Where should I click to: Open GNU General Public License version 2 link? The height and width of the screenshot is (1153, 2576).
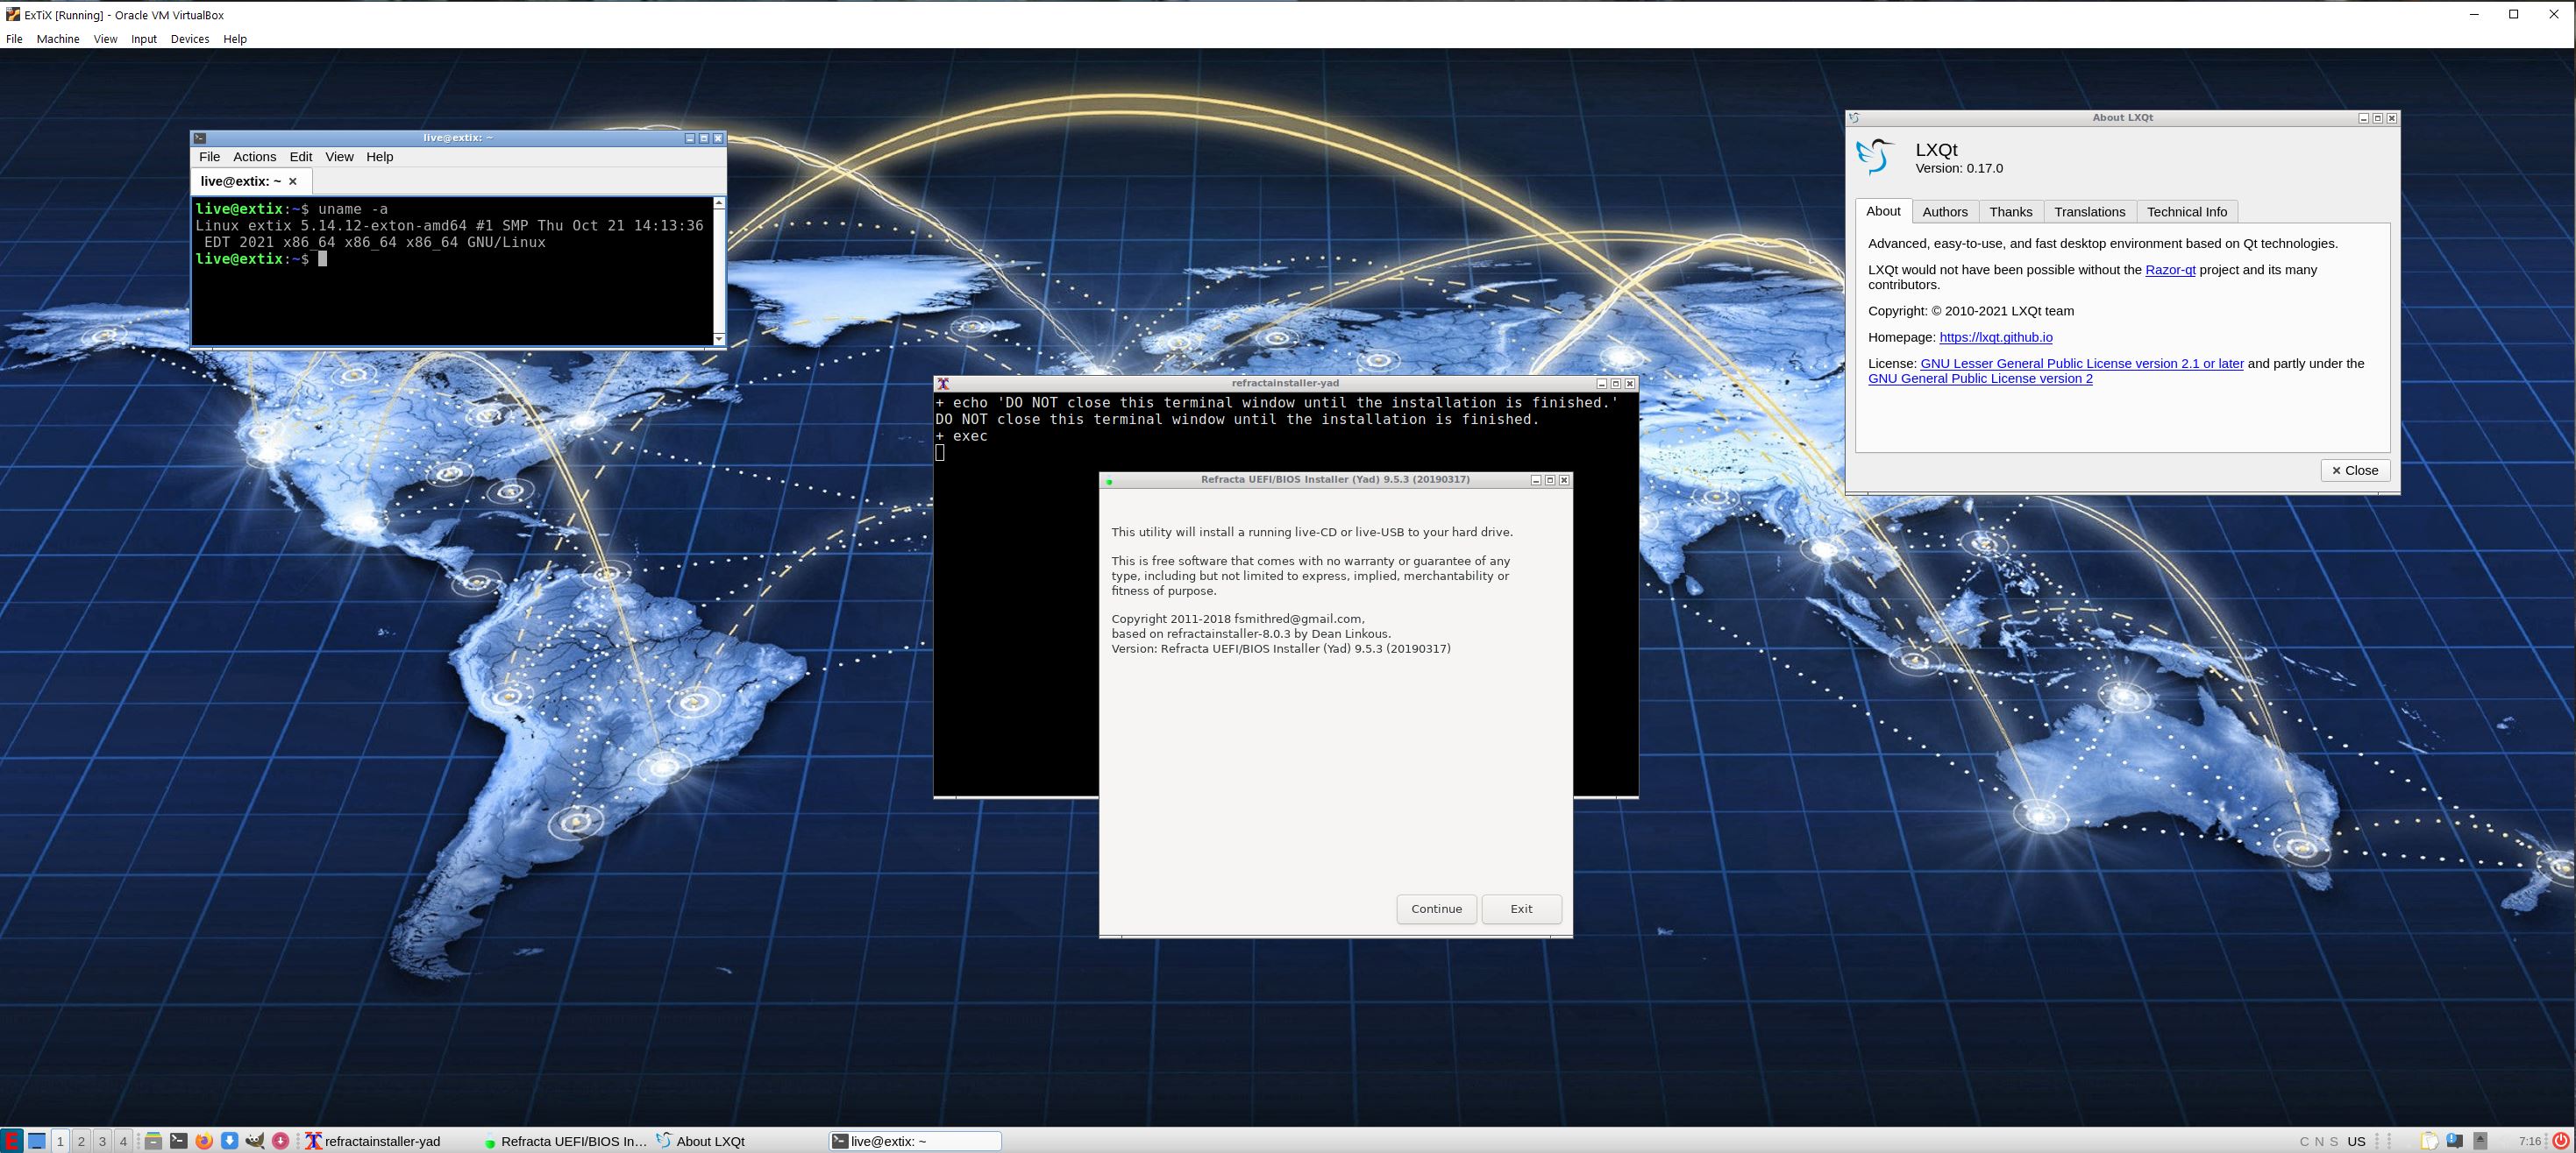click(1980, 378)
